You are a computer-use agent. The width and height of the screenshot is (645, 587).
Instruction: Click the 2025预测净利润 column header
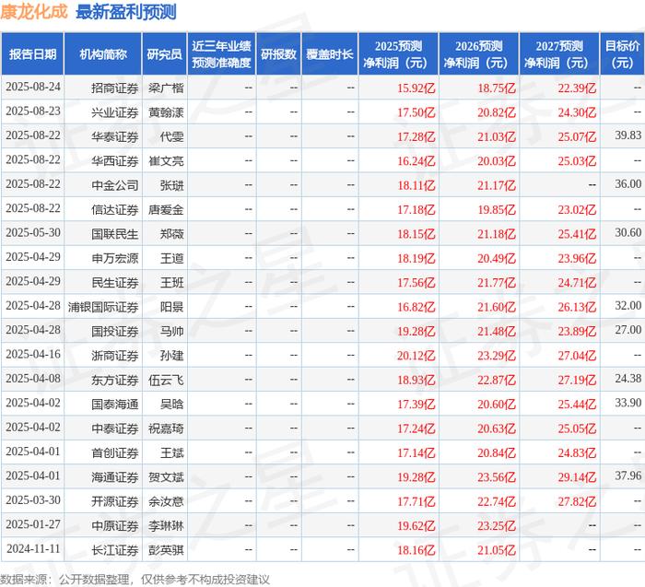pos(398,54)
